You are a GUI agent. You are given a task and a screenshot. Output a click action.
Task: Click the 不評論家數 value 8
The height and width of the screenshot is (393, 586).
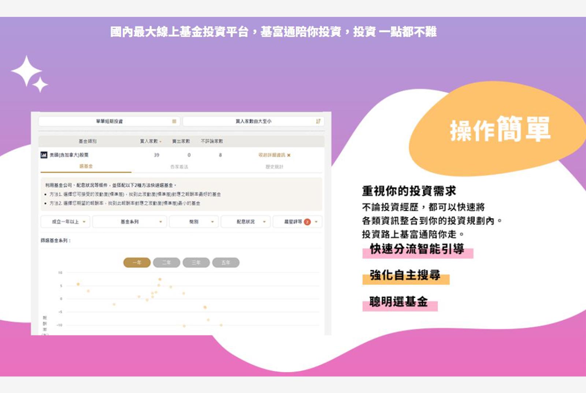pos(220,155)
